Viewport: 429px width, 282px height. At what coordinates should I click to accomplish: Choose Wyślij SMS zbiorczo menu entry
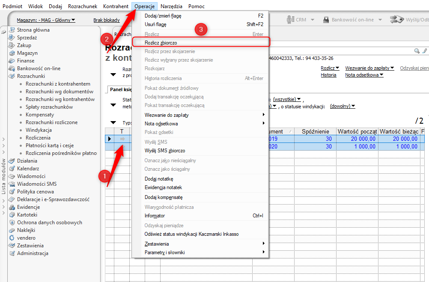click(x=201, y=151)
